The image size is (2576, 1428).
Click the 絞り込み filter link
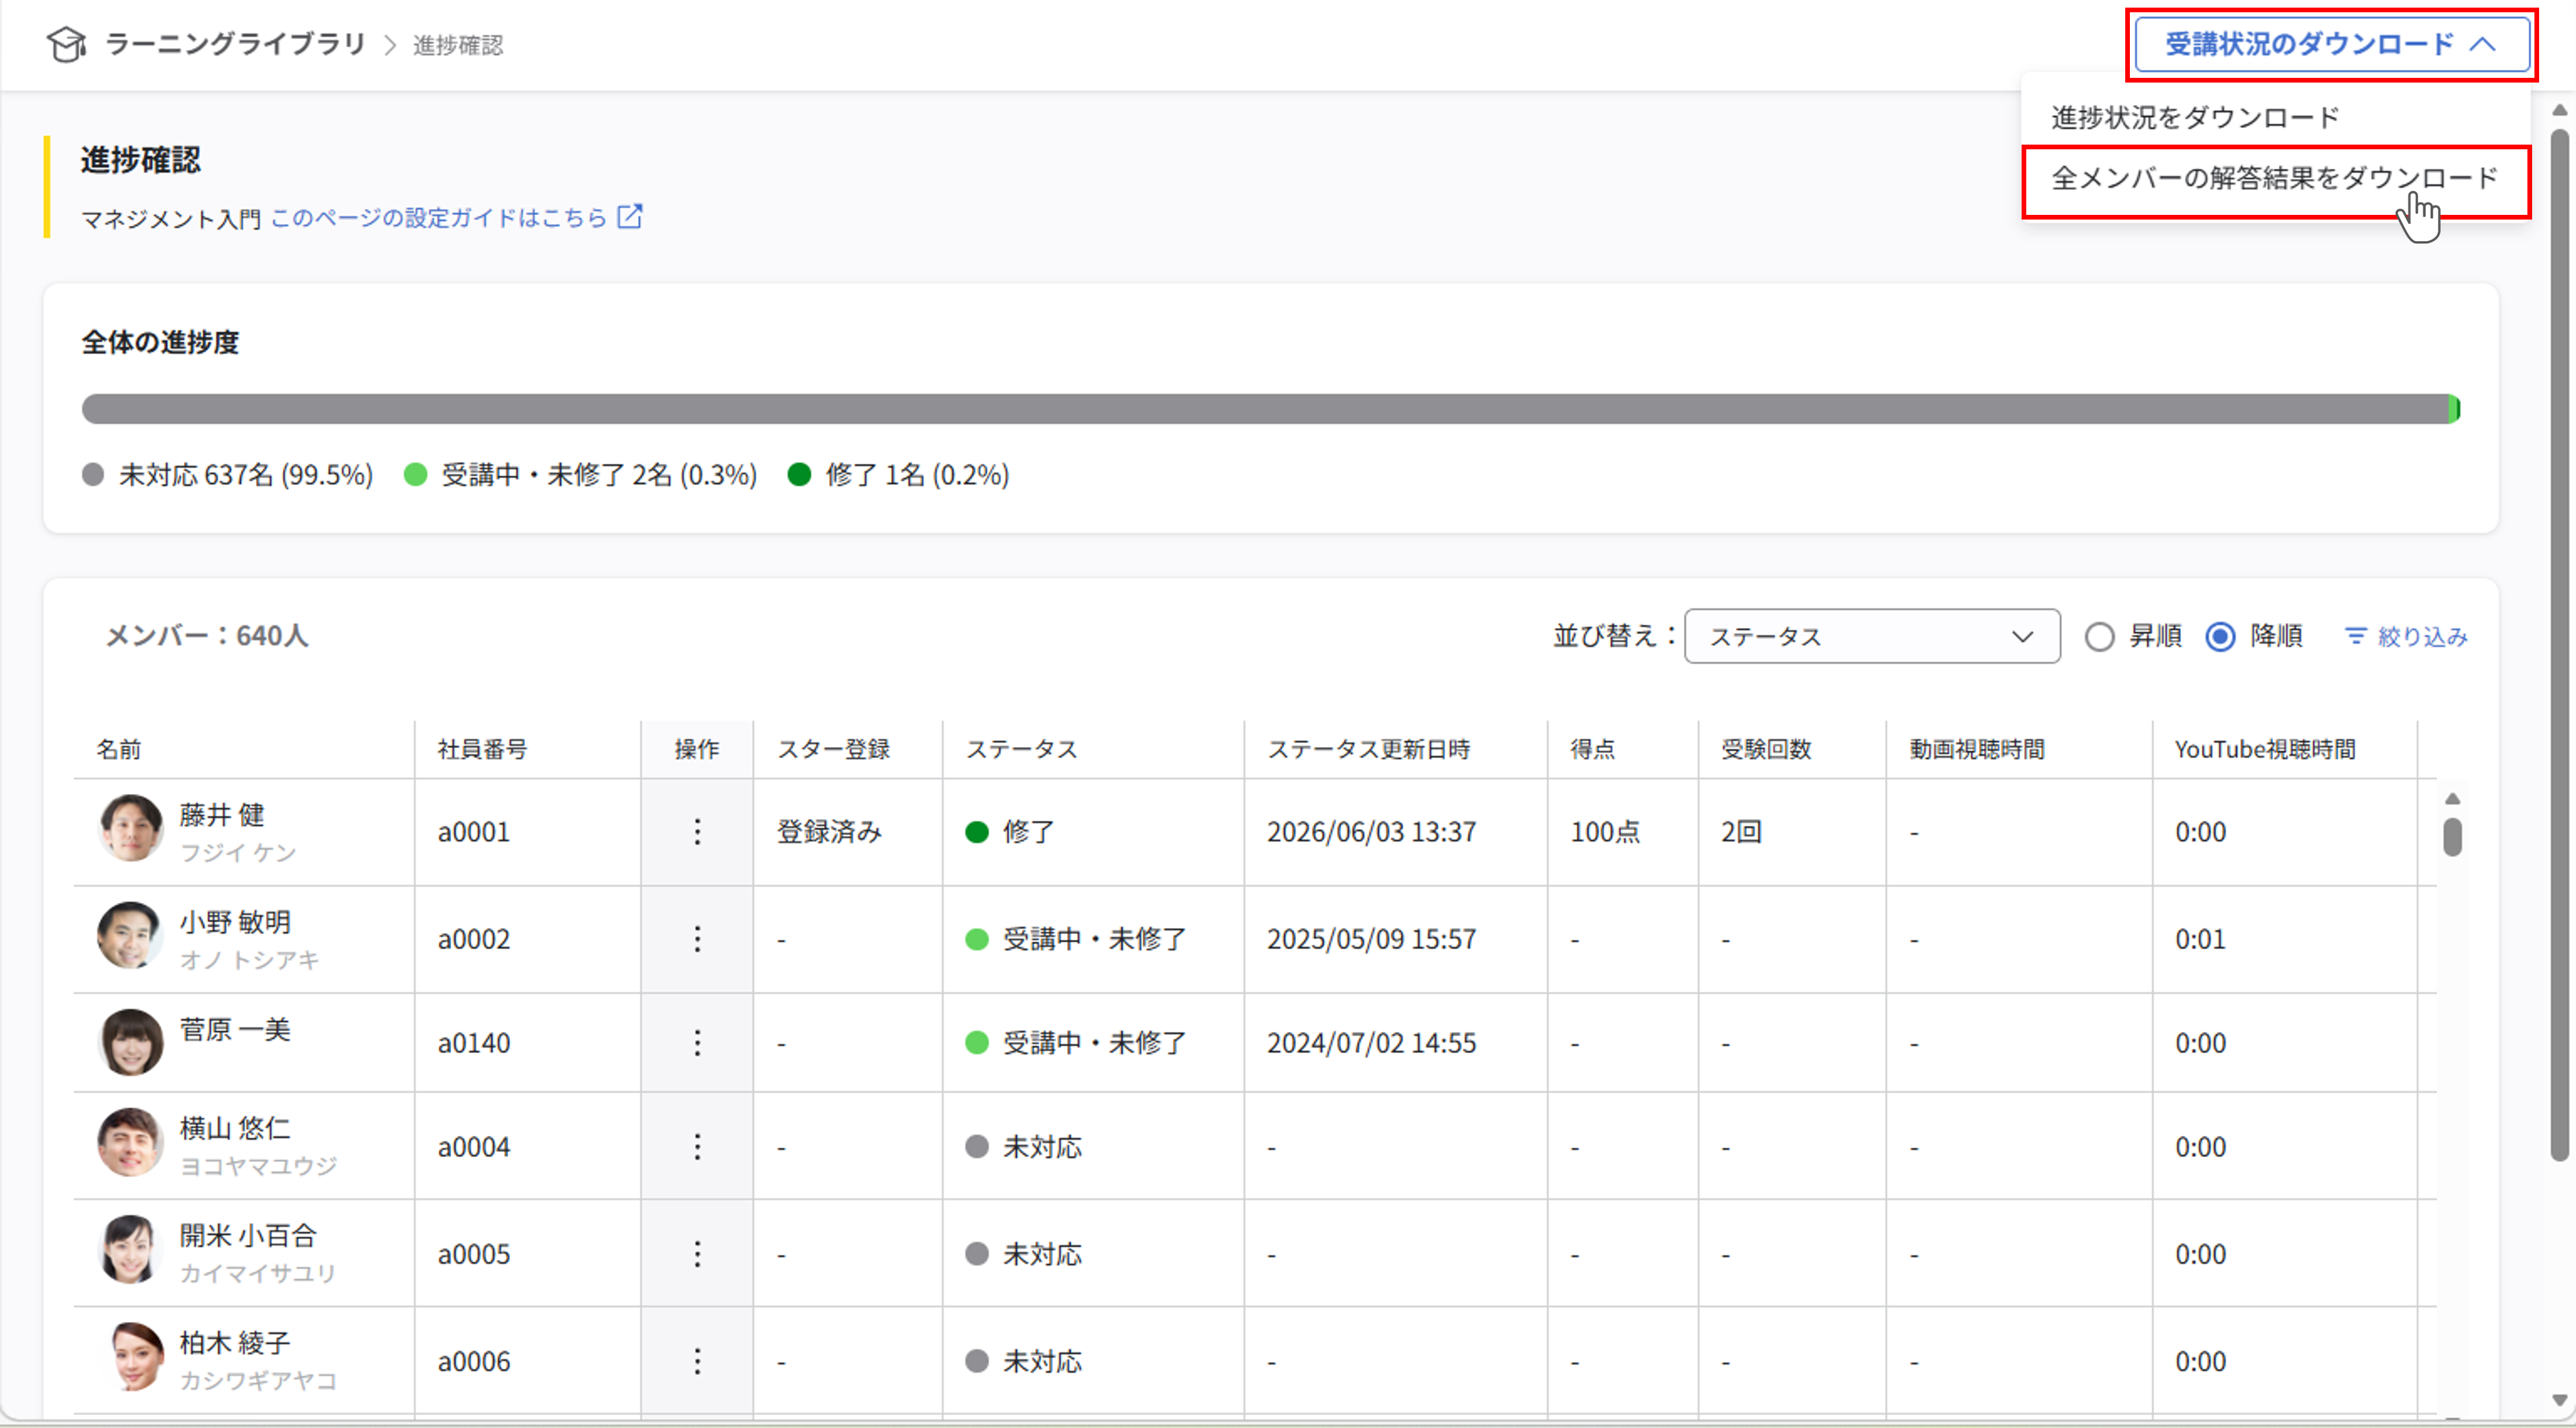tap(2406, 636)
